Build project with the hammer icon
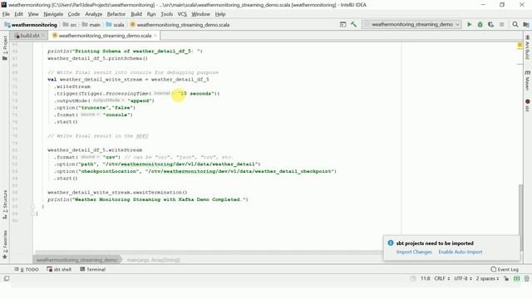Screen dimensions: 532x299 tap(353, 24)
